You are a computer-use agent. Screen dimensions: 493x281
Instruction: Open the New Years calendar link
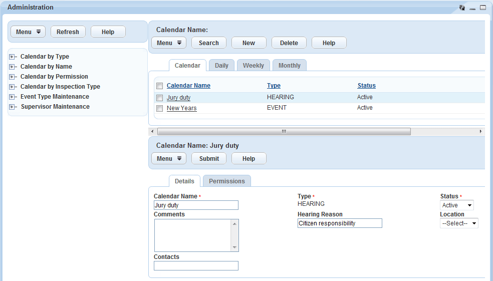tap(181, 108)
